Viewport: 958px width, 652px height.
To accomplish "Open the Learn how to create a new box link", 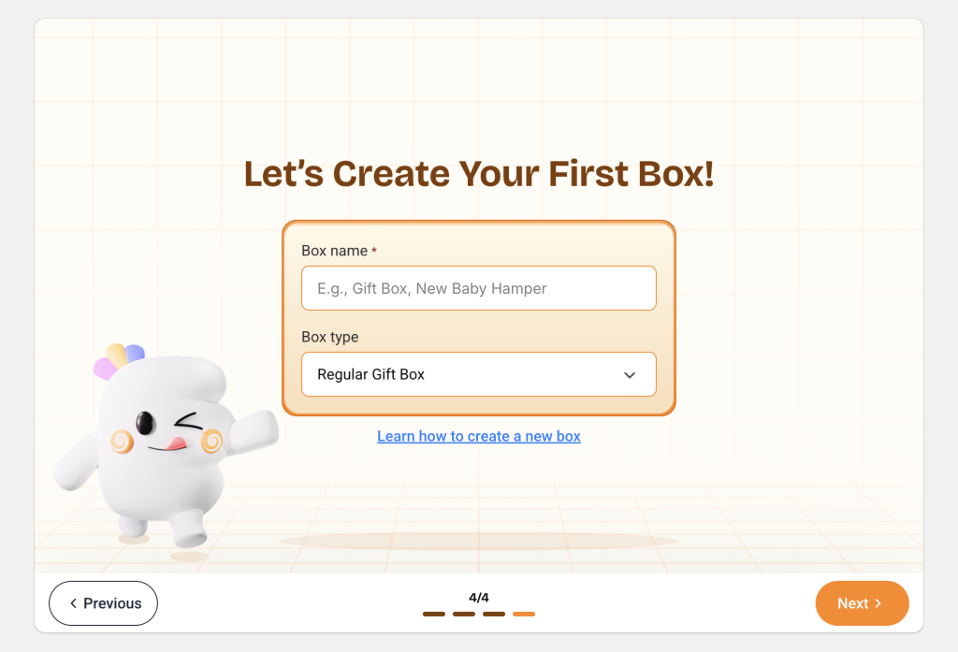I will click(x=479, y=436).
